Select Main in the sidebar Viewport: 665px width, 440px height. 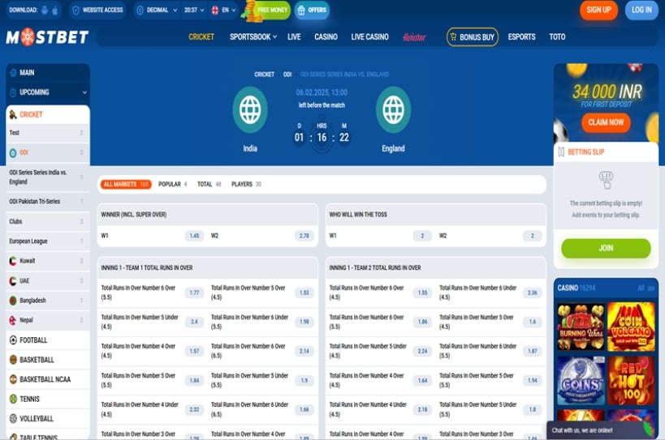(x=48, y=72)
